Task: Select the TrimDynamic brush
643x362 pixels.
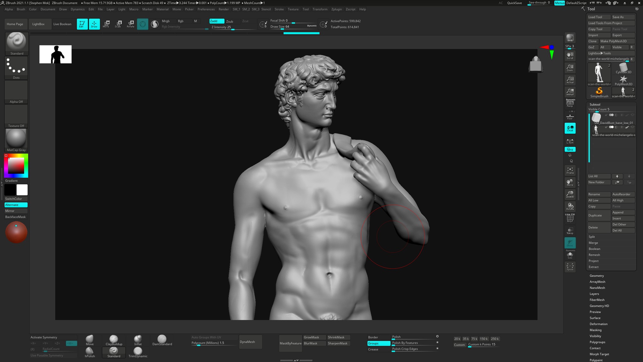Action: [x=138, y=352]
